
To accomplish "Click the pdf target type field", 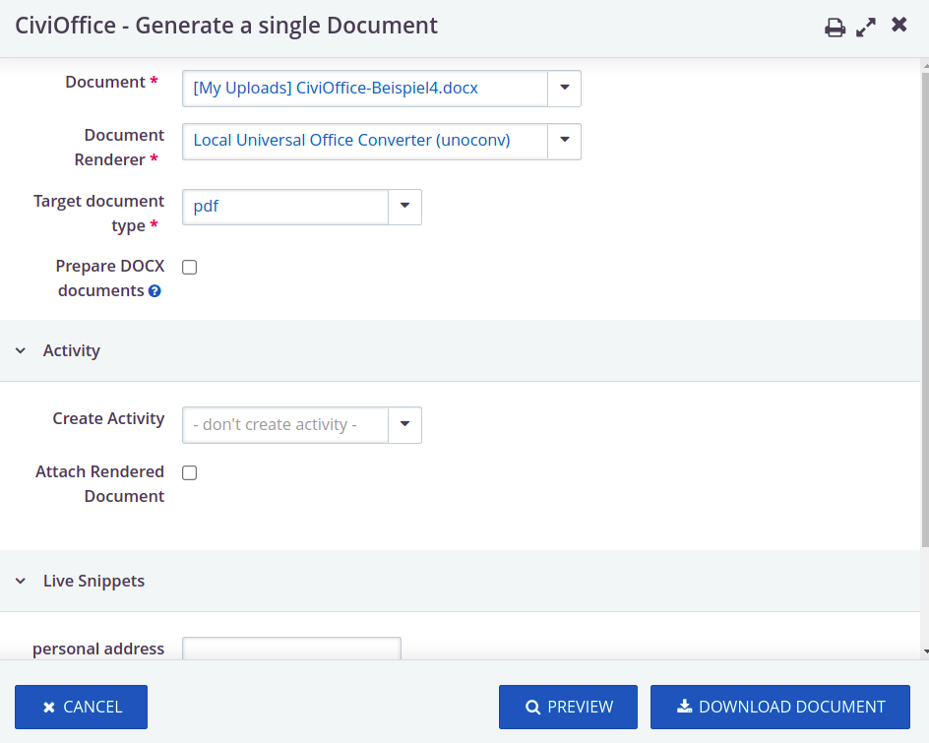I will [x=285, y=207].
